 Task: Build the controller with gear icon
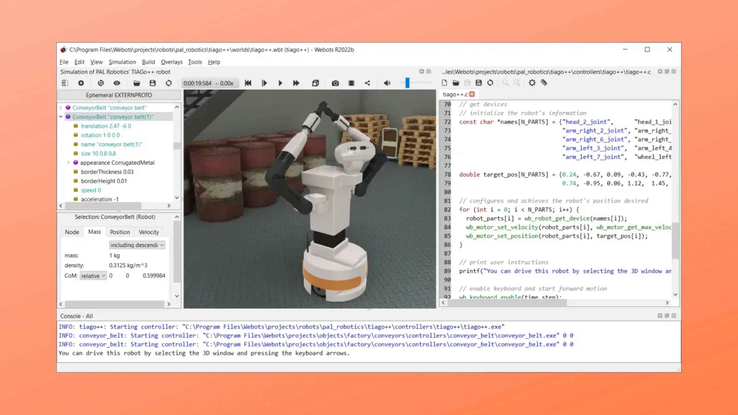(532, 83)
